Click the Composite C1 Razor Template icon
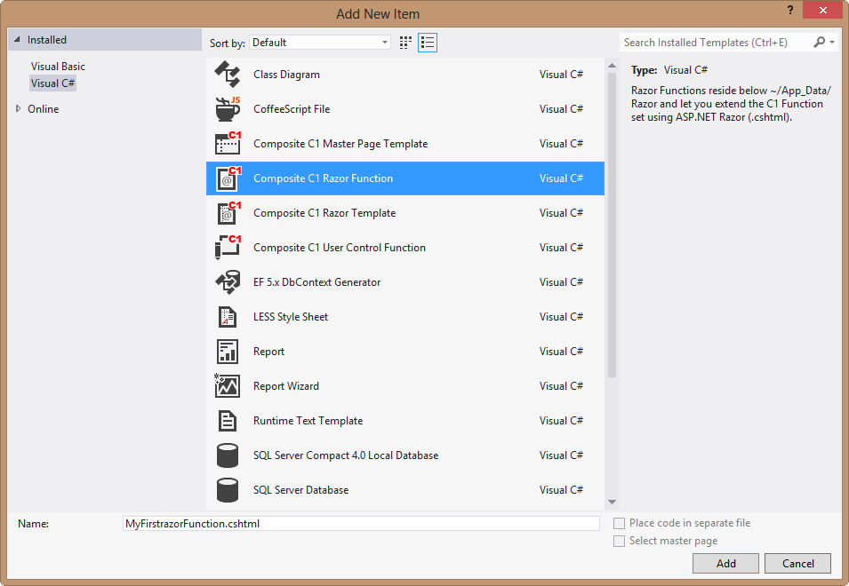849x586 pixels. coord(228,213)
